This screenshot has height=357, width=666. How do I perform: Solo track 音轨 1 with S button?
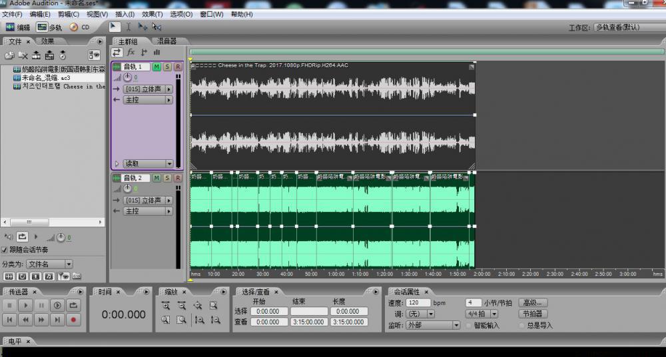point(167,67)
